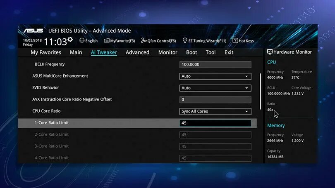Select the SVID Behavior label

pyautogui.click(x=45, y=87)
